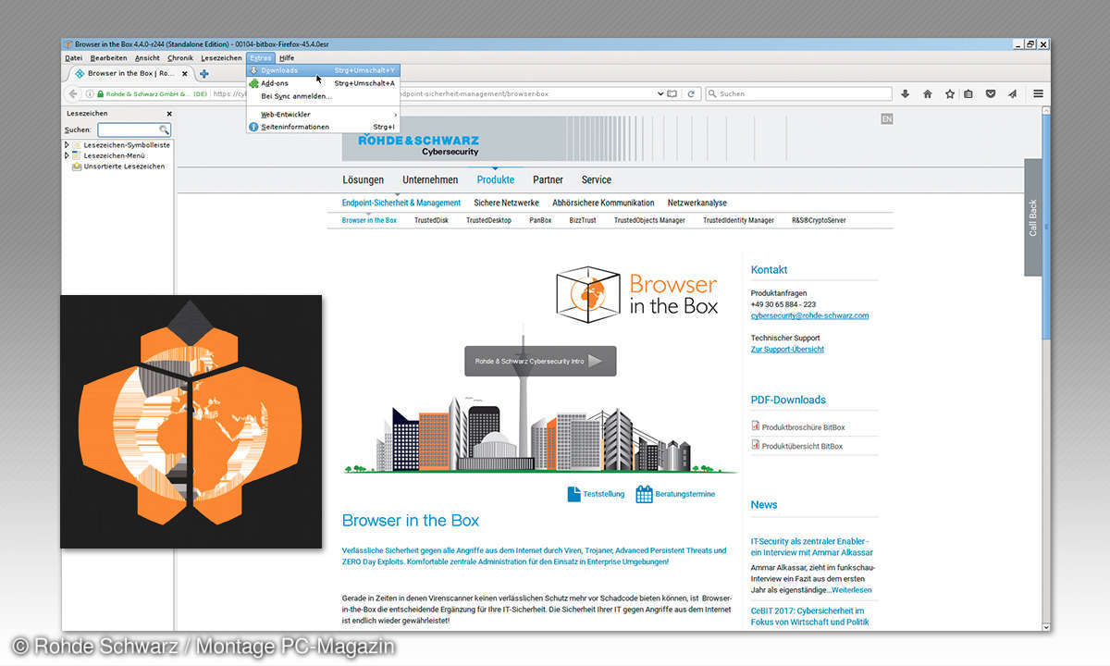Save page to Pocket icon
The image size is (1110, 666).
coord(990,93)
